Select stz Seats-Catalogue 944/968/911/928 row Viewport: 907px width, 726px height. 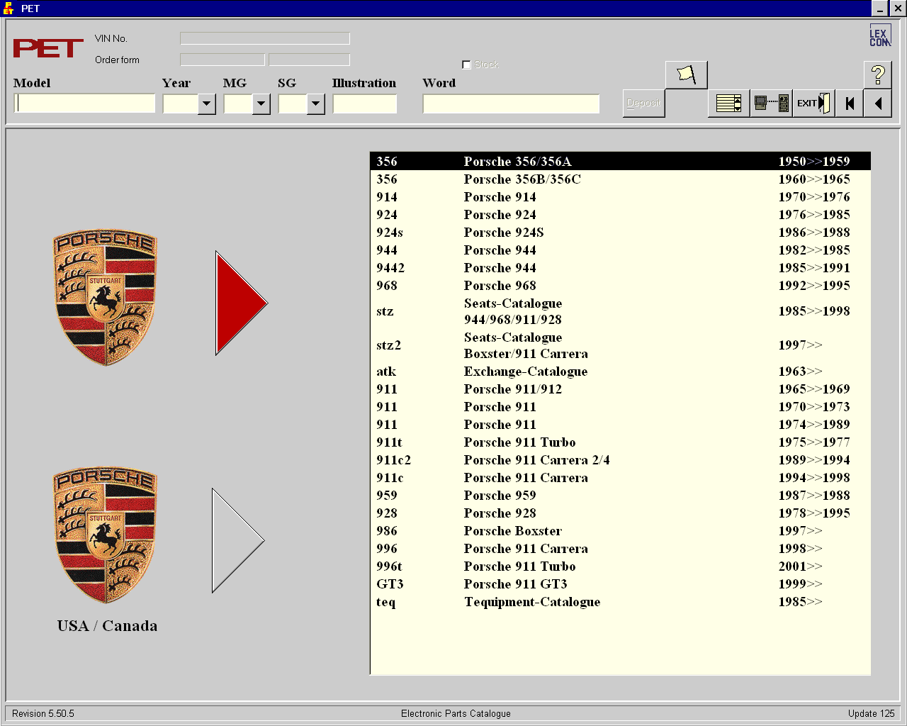620,311
